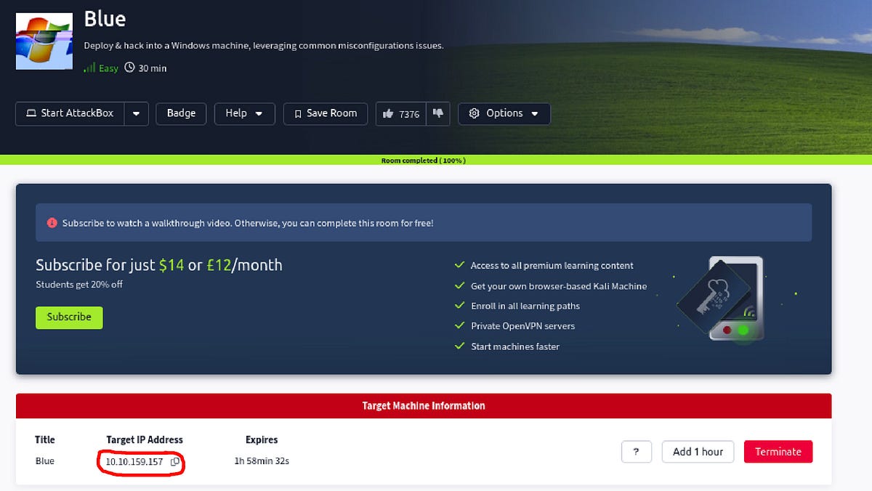Click the question mark button near Add 1 hour
Image resolution: width=872 pixels, height=491 pixels.
pos(637,451)
